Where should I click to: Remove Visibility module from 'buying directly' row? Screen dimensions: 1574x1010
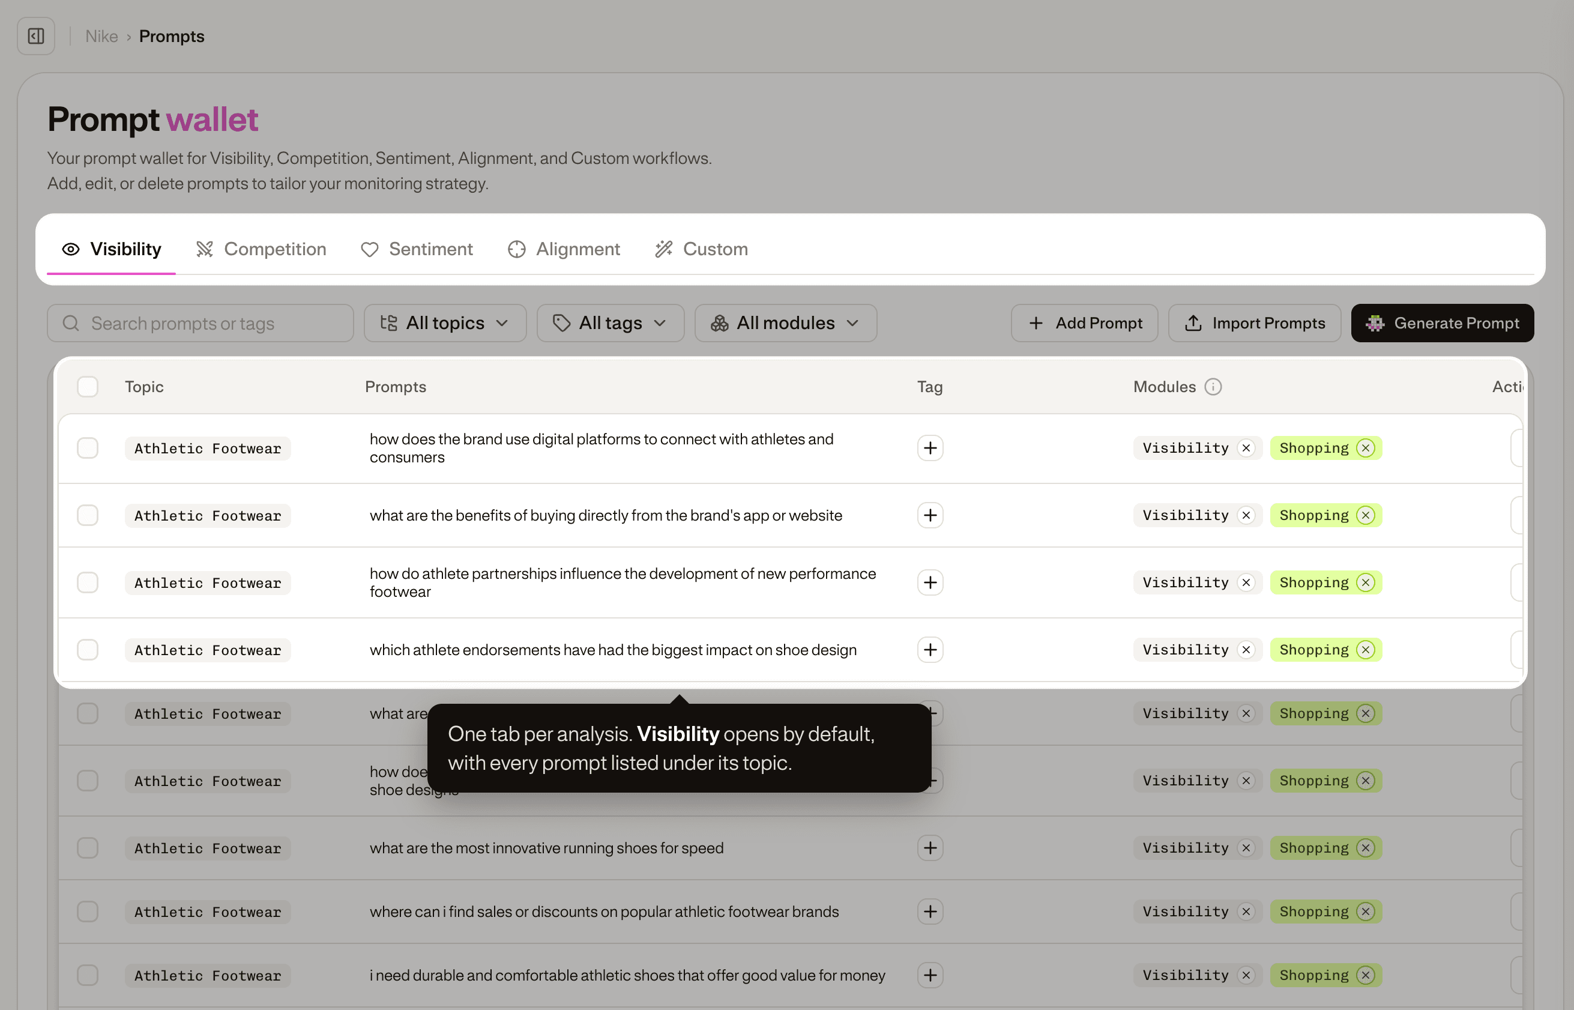click(1246, 515)
